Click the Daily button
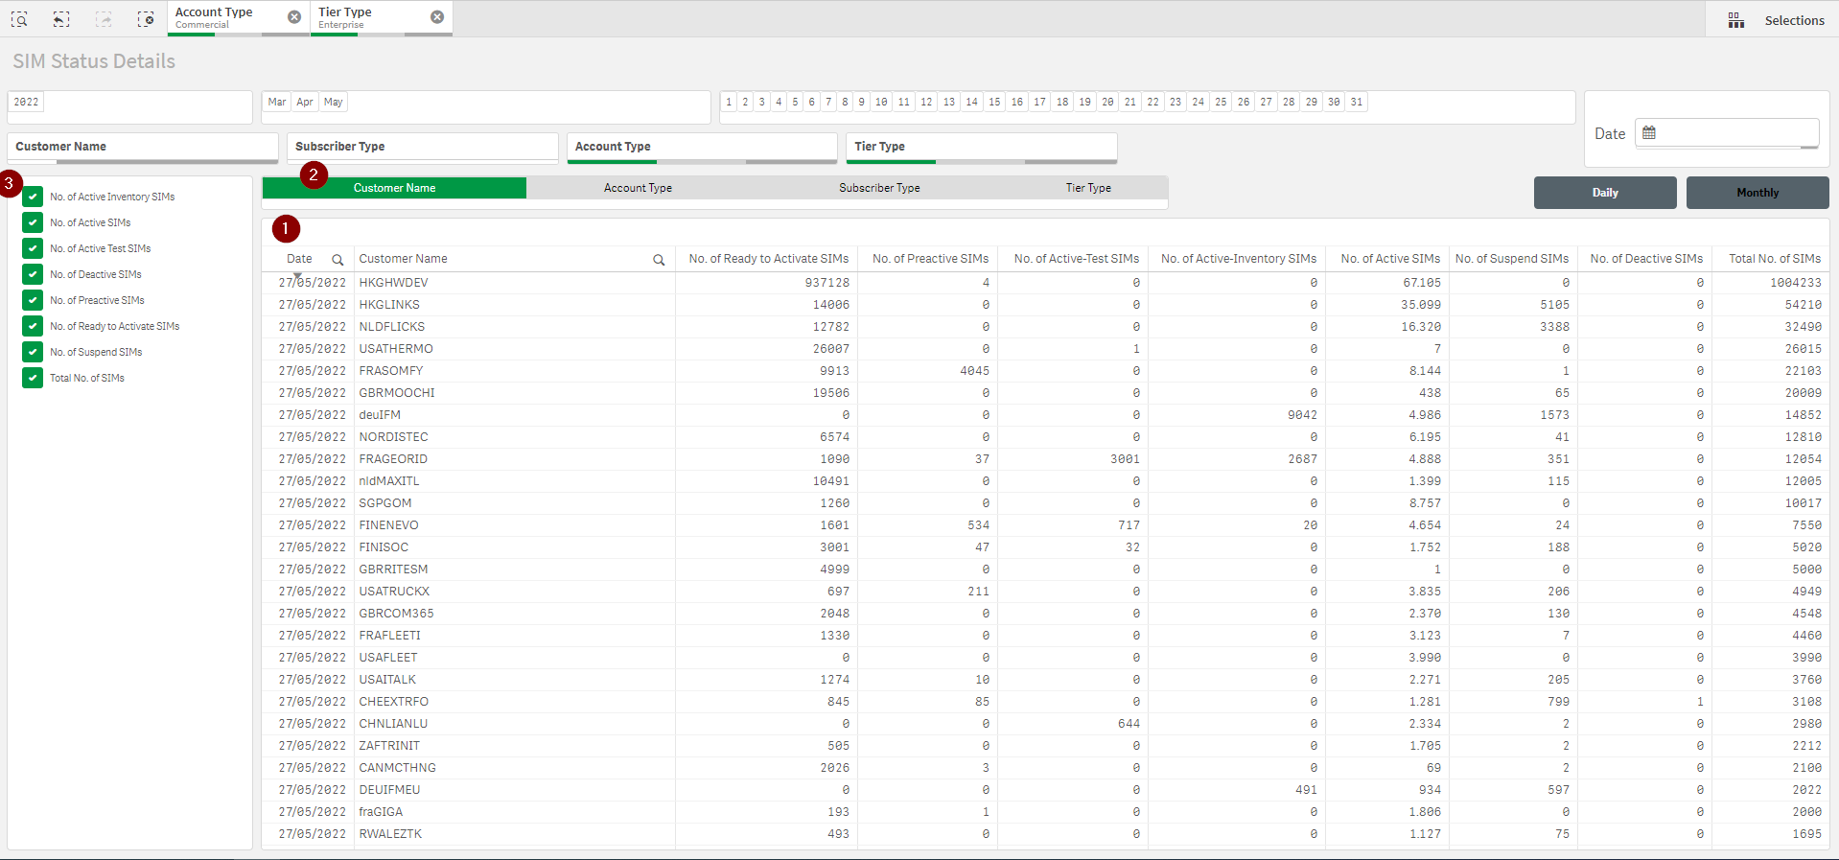 tap(1604, 193)
